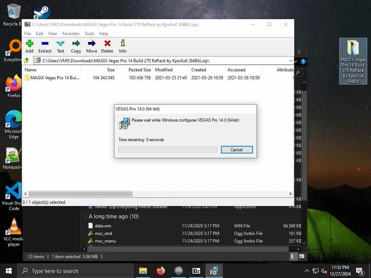
Task: Switch to 7-Zip taskbar button
Action: [196, 271]
